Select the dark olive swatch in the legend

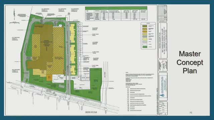point(145,26)
